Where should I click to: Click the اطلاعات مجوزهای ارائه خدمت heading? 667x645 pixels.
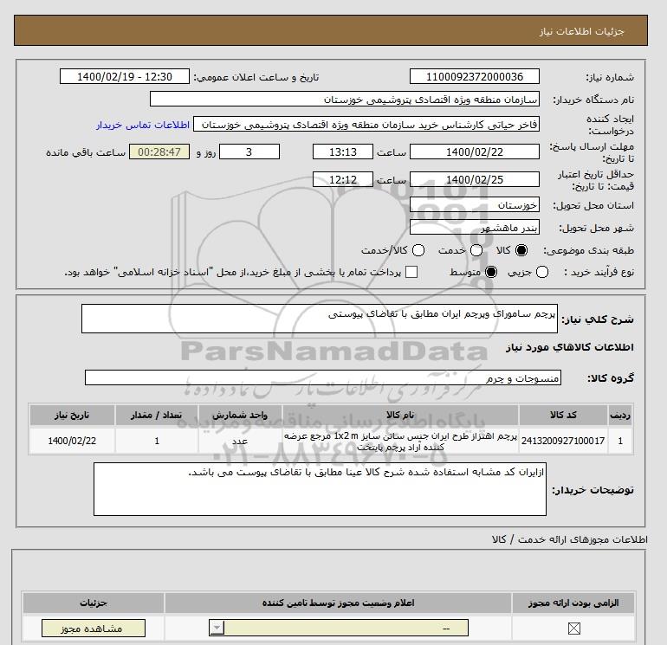coord(570,539)
